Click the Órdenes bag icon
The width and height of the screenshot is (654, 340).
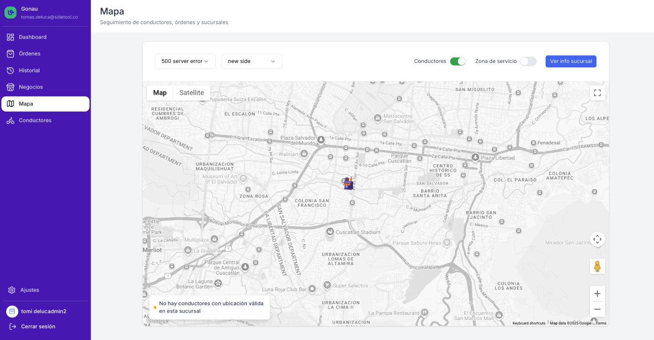(11, 54)
